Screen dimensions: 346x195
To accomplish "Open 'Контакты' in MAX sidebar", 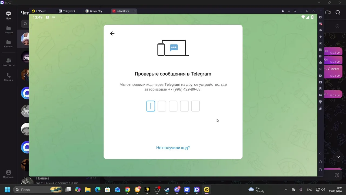I will pyautogui.click(x=8, y=62).
